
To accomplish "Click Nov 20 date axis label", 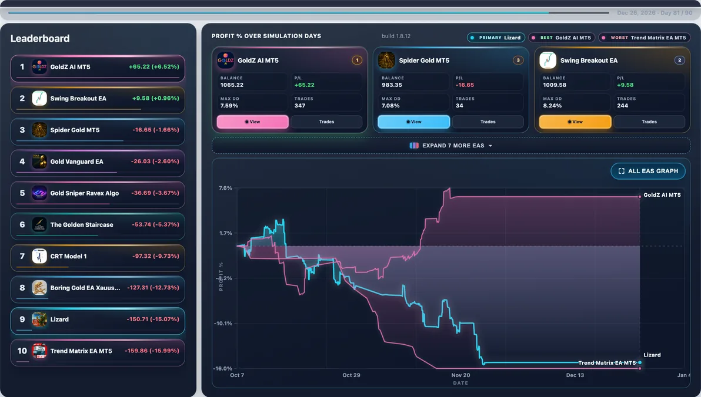I will [x=460, y=375].
